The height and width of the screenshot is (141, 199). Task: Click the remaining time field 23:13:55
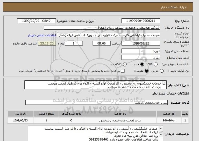(x=47, y=43)
